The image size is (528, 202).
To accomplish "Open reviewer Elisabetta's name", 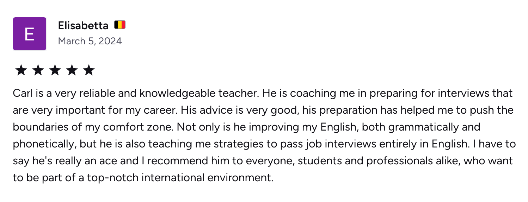I will pos(83,25).
